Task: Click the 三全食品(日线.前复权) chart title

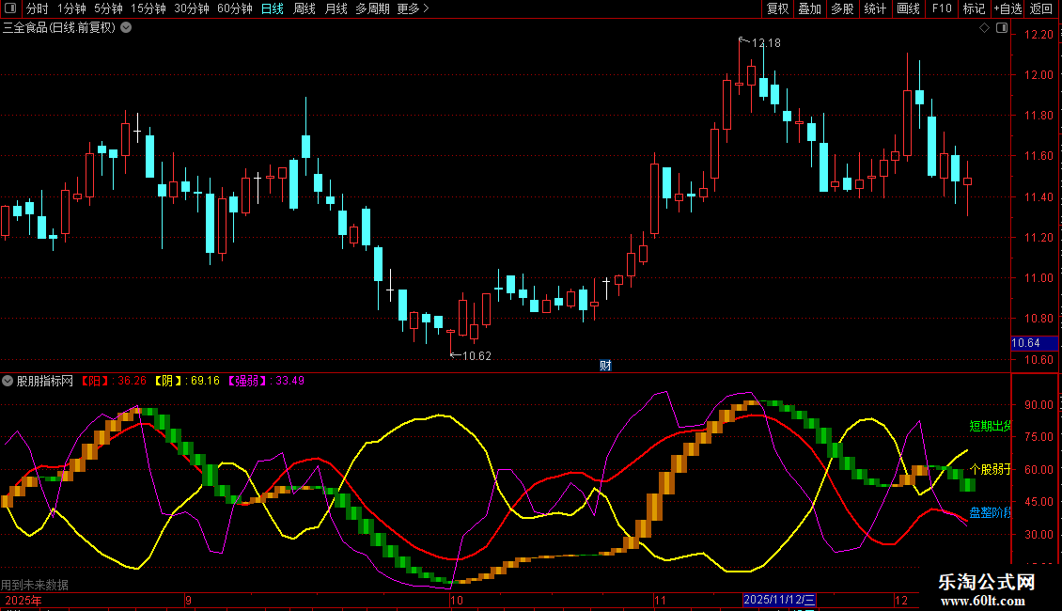Action: coord(59,28)
